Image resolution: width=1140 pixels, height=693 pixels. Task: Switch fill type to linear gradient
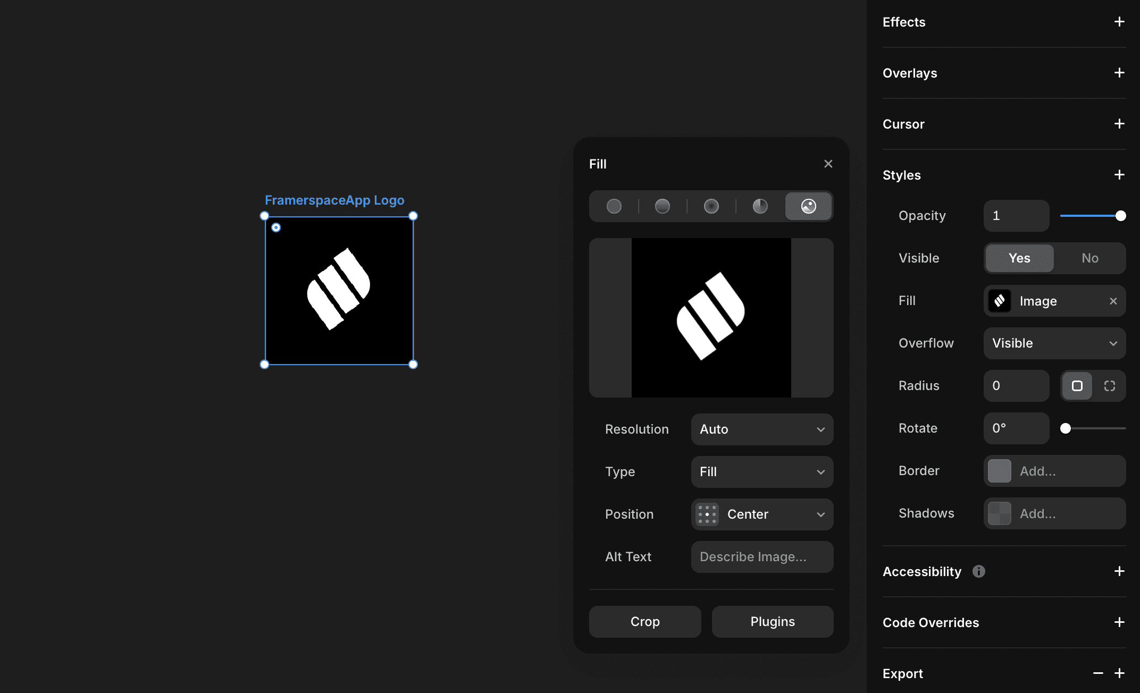click(663, 206)
